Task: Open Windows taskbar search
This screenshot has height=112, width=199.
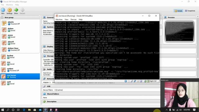Action: tap(8, 110)
